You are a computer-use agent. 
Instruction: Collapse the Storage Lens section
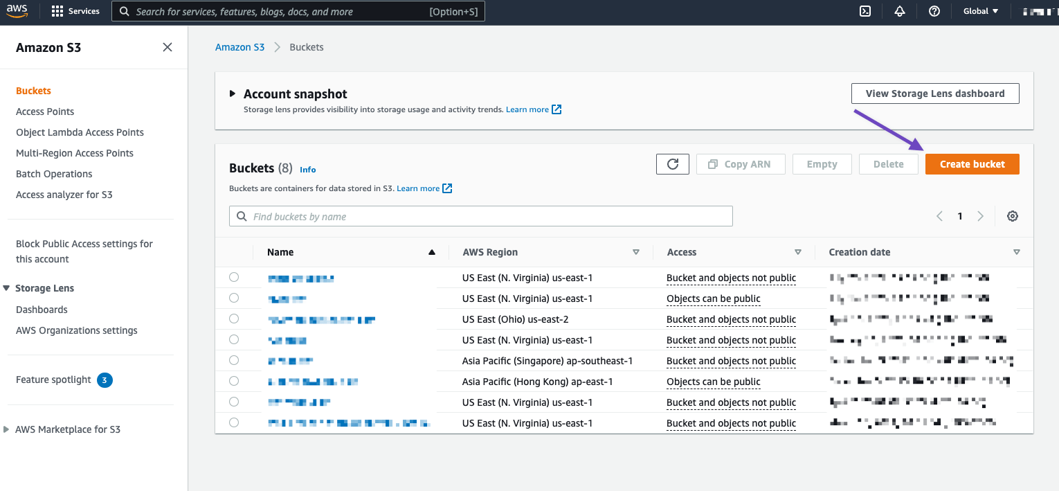(7, 288)
